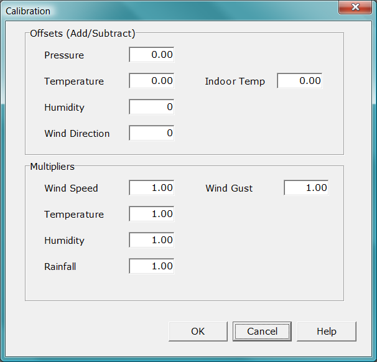The width and height of the screenshot is (377, 362).
Task: Click the Humidity offset input box
Action: point(152,107)
